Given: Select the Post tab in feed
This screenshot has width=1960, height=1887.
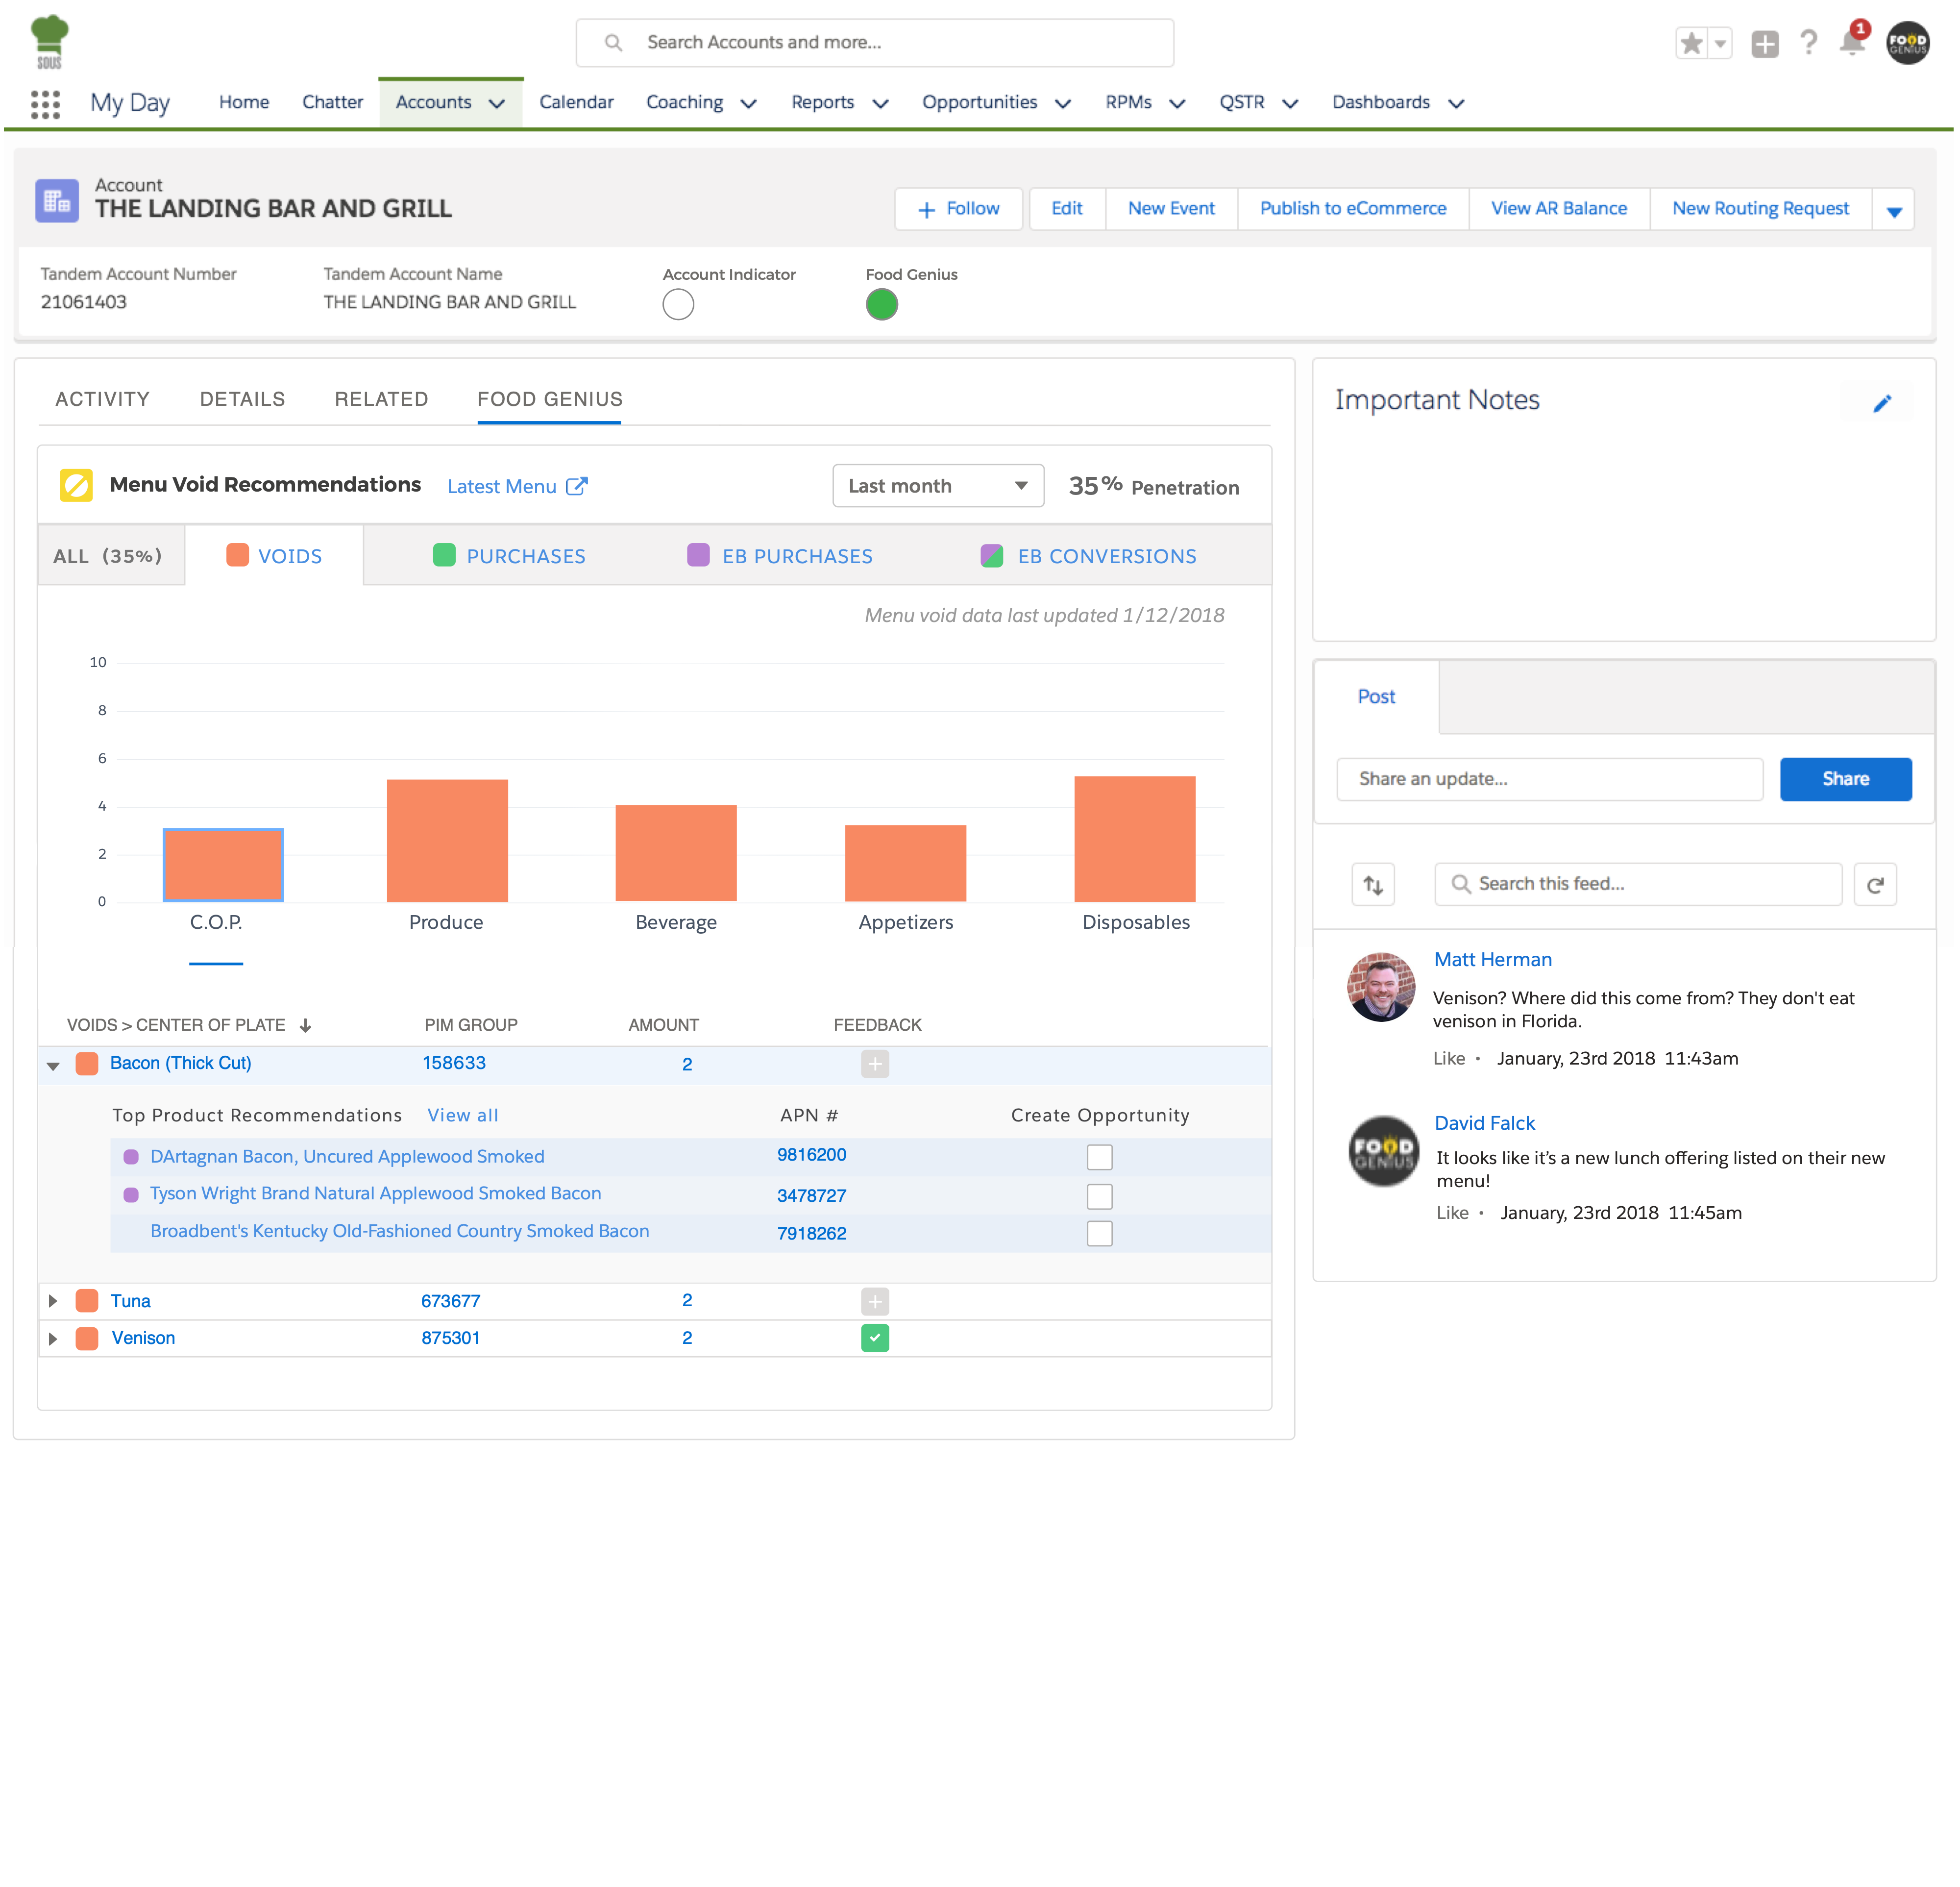Looking at the screenshot, I should pyautogui.click(x=1376, y=697).
